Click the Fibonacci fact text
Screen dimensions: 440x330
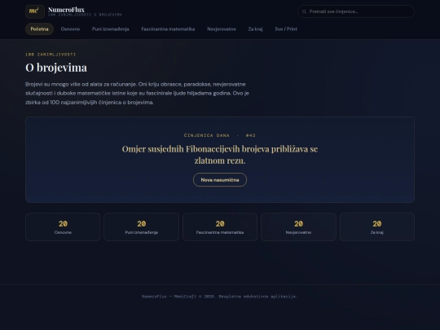click(x=220, y=155)
